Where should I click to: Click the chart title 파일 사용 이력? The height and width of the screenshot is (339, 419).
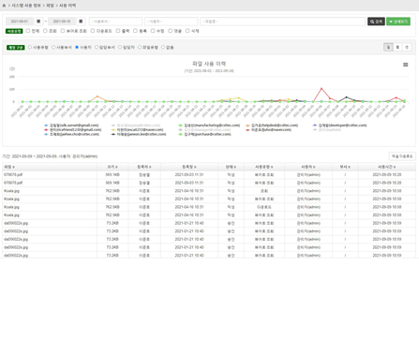(209, 64)
